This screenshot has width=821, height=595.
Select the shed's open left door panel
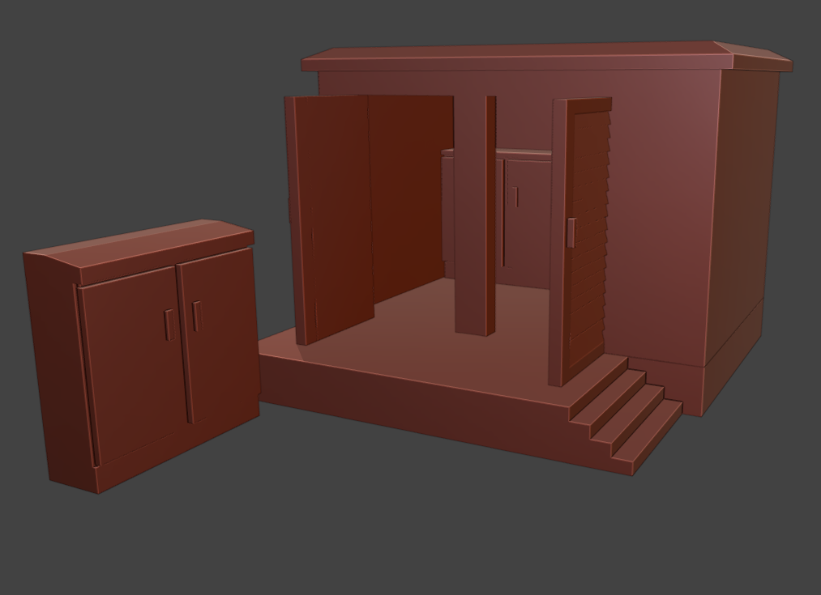pyautogui.click(x=330, y=219)
